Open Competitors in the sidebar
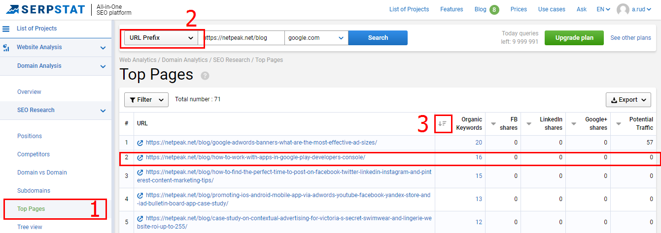Screen dimensions: 661x233 (x=34, y=154)
